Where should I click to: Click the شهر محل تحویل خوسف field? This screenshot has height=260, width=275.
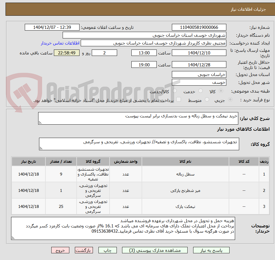(199, 82)
